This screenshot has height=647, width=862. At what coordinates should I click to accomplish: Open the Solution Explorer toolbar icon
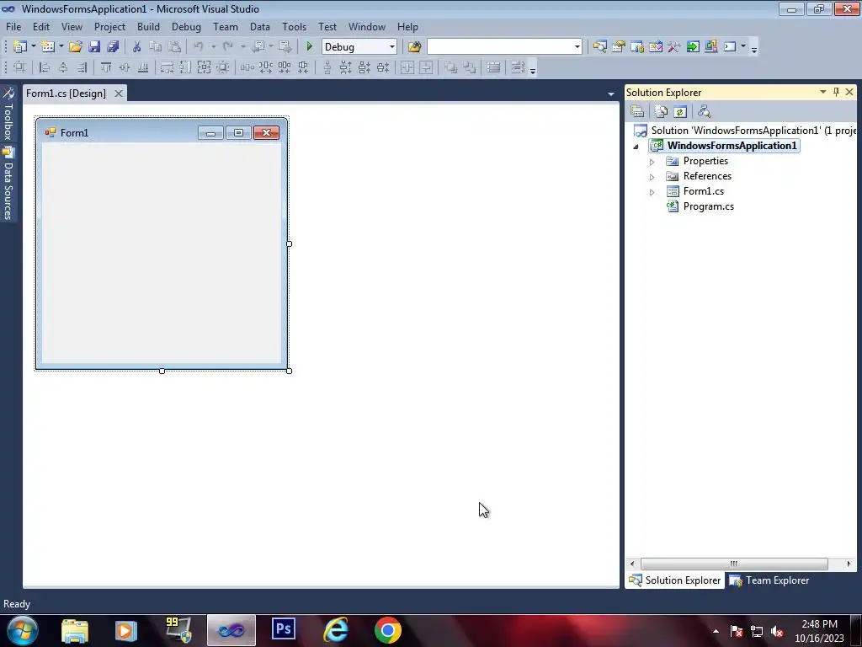coord(599,47)
